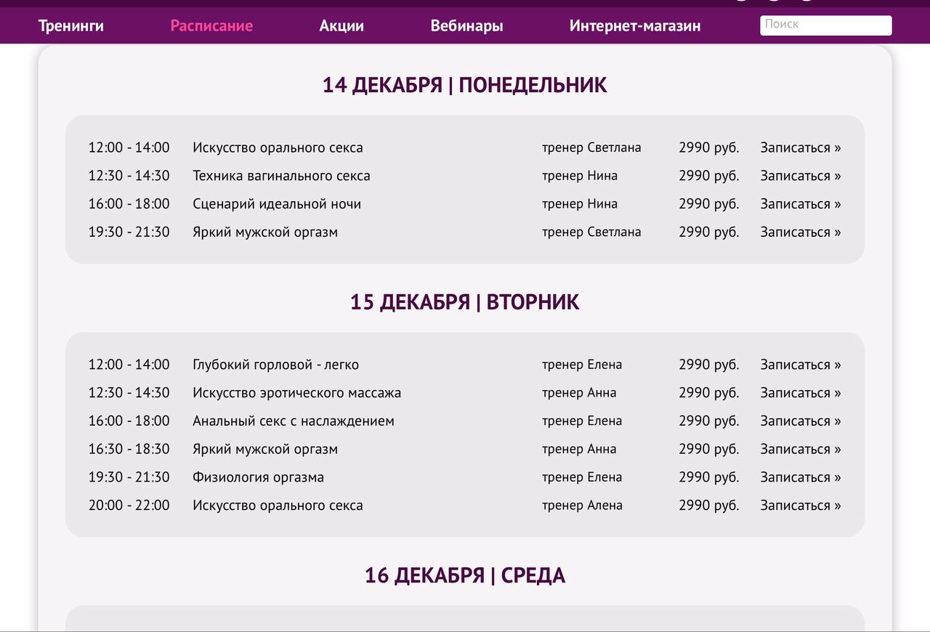Click Записаться for Сценарий идеальной ночи
The width and height of the screenshot is (930, 632).
tap(801, 204)
